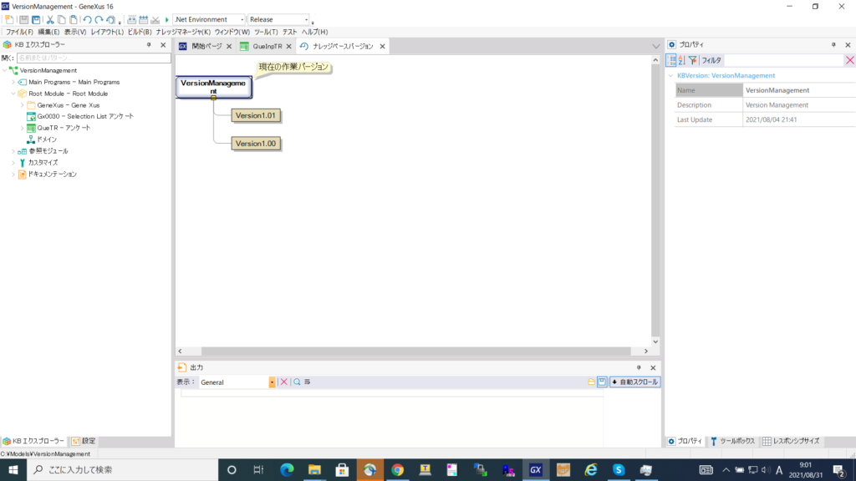Screen dimensions: 856x481
Task: Click the green Run play icon
Action: [x=167, y=20]
